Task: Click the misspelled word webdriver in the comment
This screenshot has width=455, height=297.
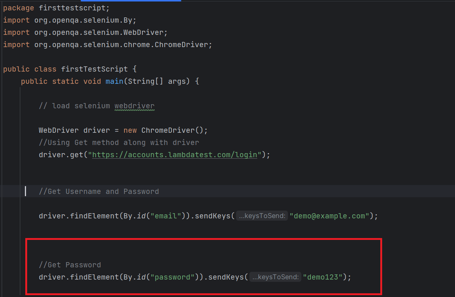Action: [134, 106]
